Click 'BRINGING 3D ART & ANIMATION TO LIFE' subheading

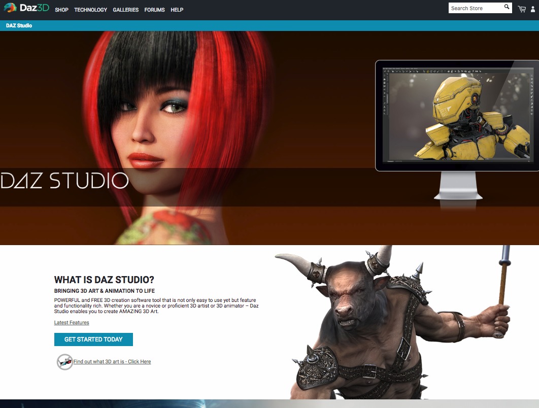click(105, 291)
